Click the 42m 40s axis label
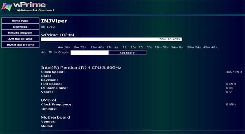Image resolution: width=245 pixels, height=134 pixels. pyautogui.click(x=210, y=47)
